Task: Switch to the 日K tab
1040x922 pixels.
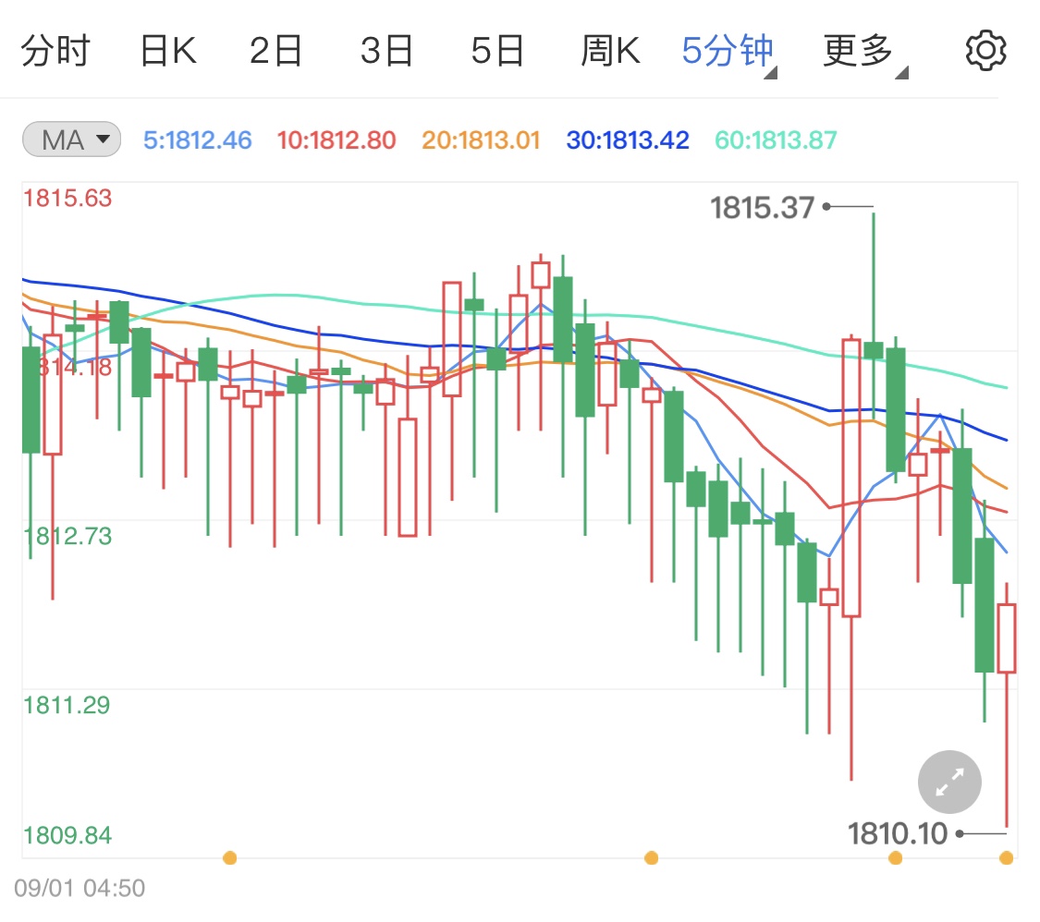Action: click(x=168, y=51)
